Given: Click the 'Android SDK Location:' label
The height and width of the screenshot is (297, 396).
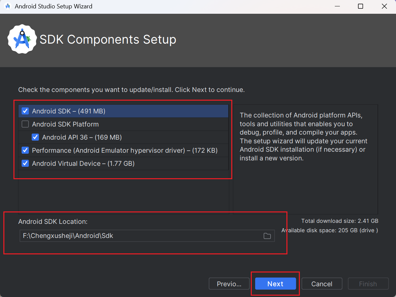Looking at the screenshot, I should click(x=53, y=221).
